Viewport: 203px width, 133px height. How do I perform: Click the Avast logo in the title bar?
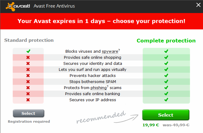[18, 6]
